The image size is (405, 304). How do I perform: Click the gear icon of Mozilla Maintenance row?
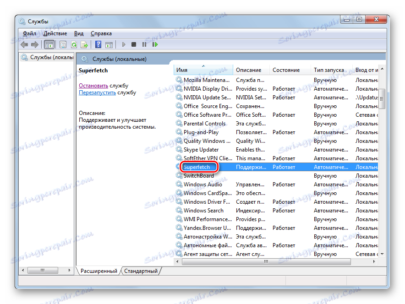pyautogui.click(x=179, y=80)
